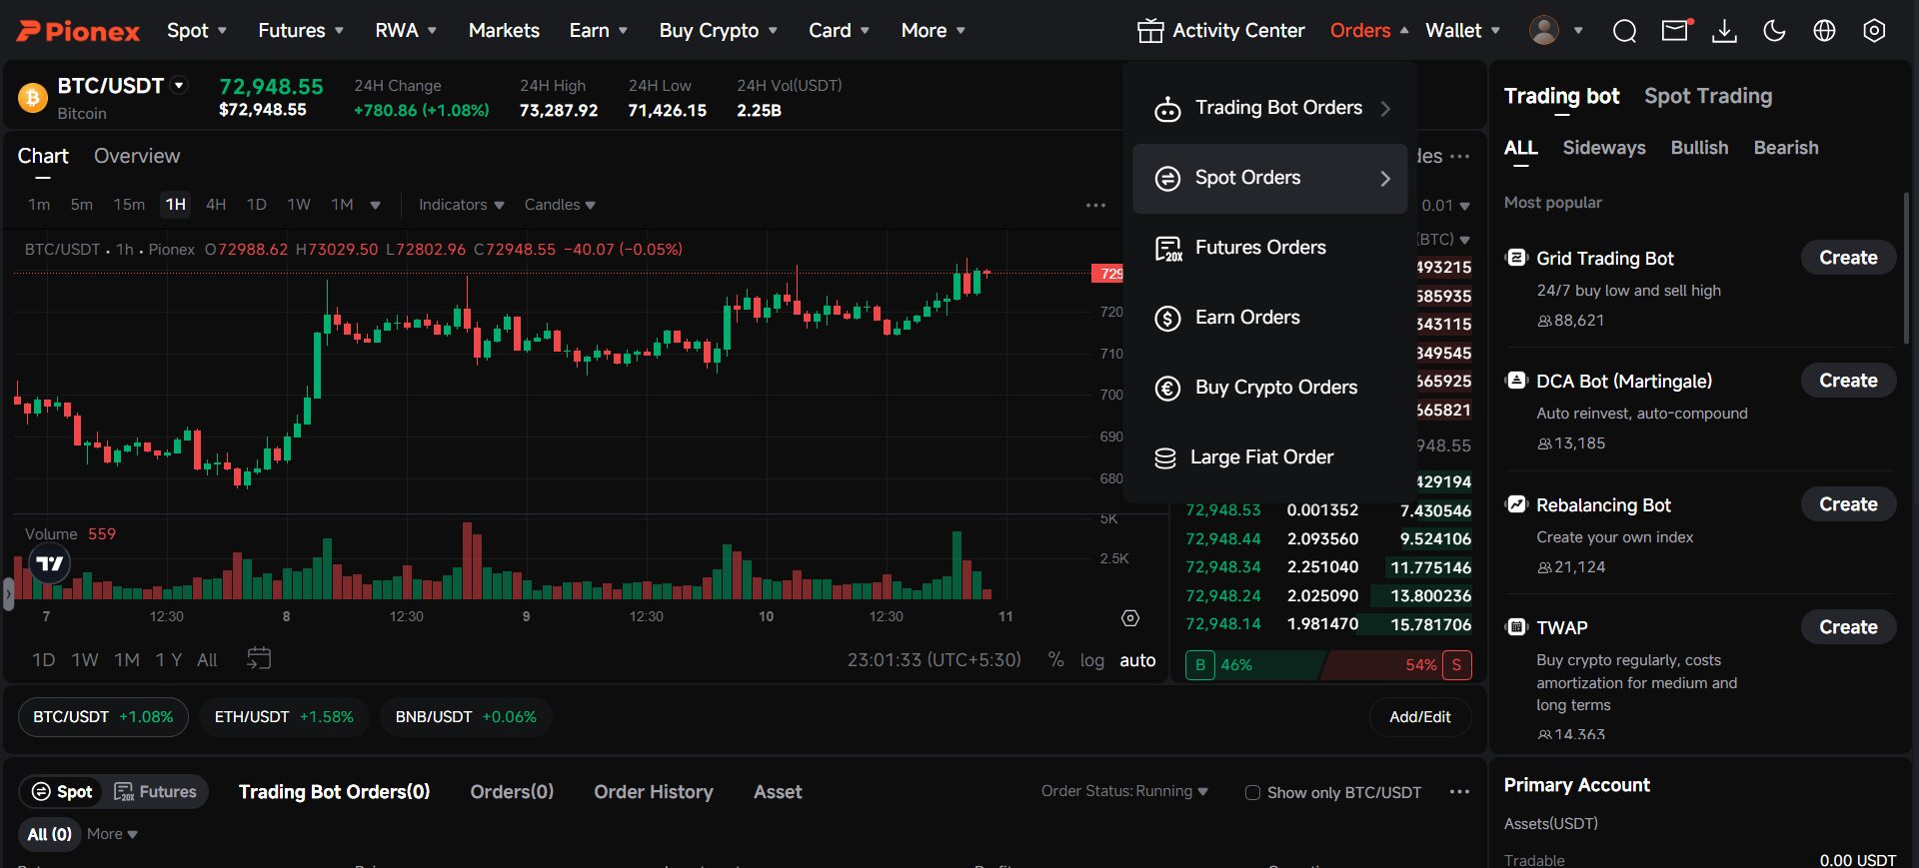The width and height of the screenshot is (1919, 868).
Task: Select the 1H timeframe
Action: pos(176,205)
